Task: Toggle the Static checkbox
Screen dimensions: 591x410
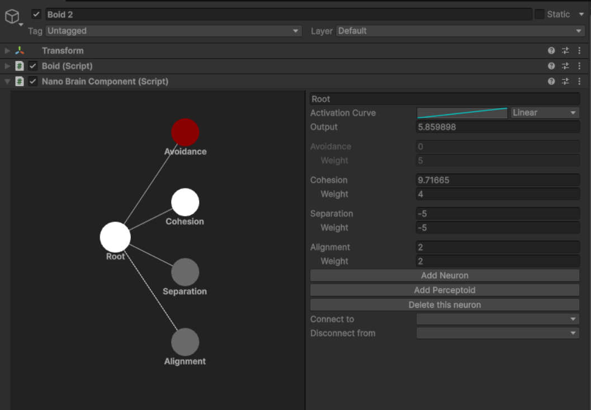Action: (x=540, y=15)
